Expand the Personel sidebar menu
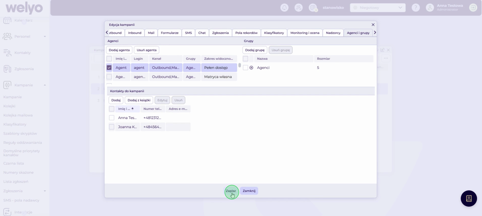This screenshot has height=216, width=482. pyautogui.click(x=45, y=37)
